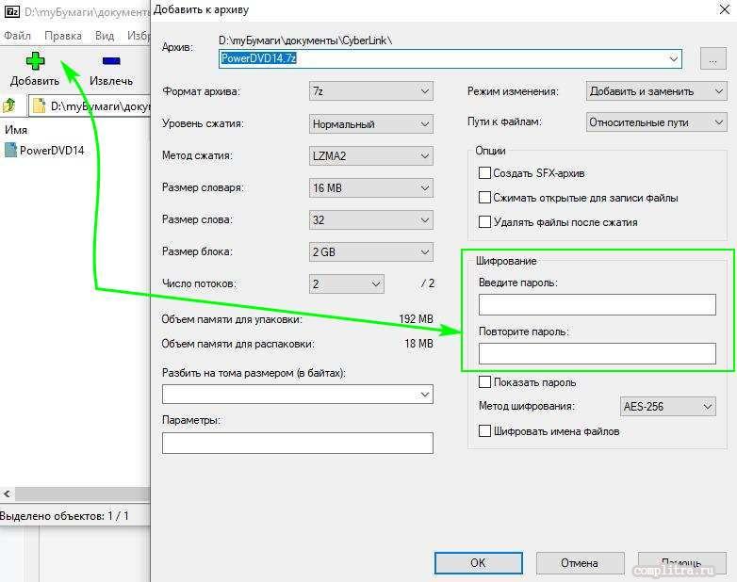Screen dimensions: 737x582
Task: Click the folder icon in the address bar
Action: [x=40, y=105]
